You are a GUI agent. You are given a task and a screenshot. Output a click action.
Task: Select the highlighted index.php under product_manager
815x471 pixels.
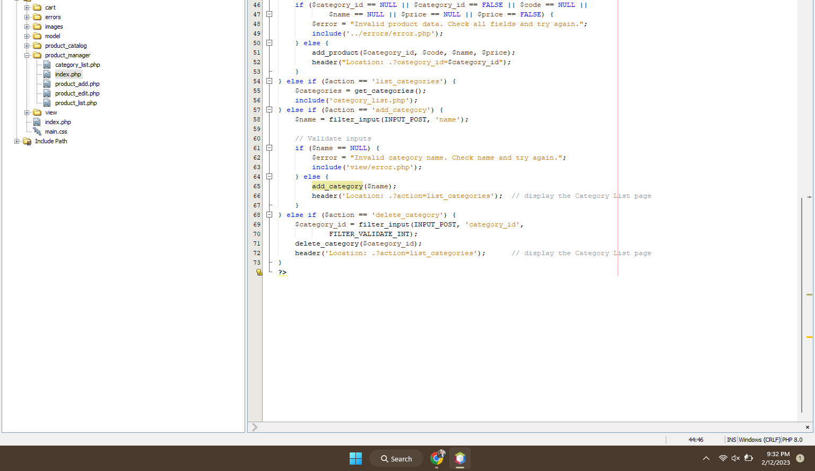coord(68,74)
